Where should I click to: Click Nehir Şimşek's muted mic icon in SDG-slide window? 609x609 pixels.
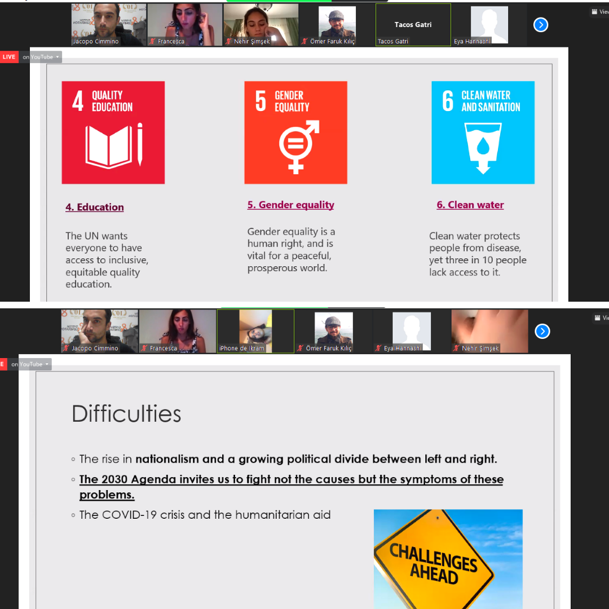[229, 41]
